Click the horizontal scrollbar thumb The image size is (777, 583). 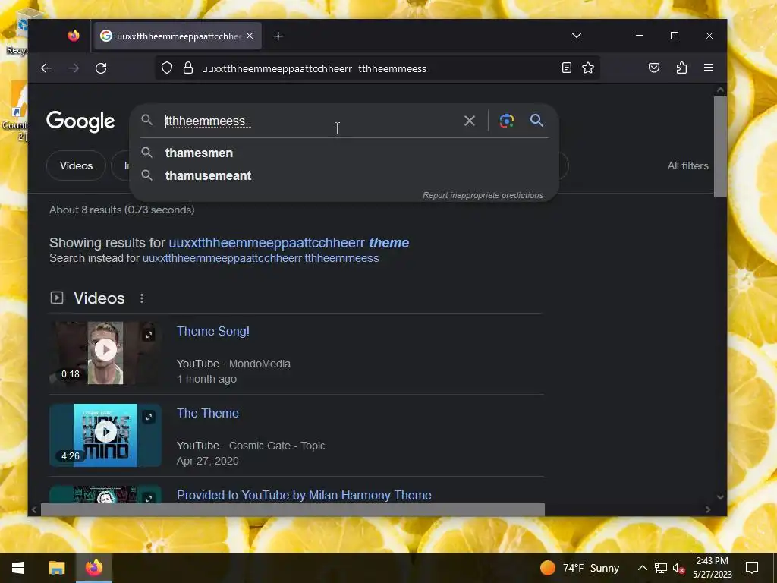[292, 509]
